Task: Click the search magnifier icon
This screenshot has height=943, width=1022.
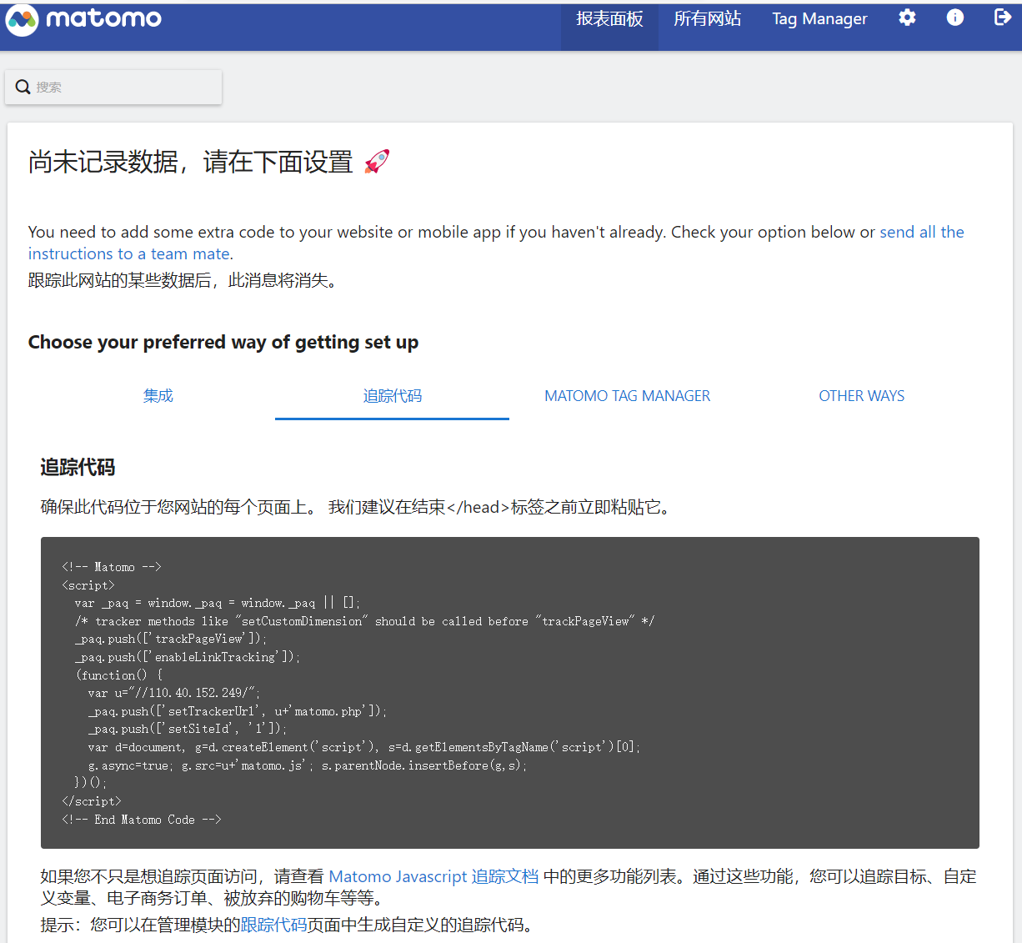Action: (x=23, y=87)
